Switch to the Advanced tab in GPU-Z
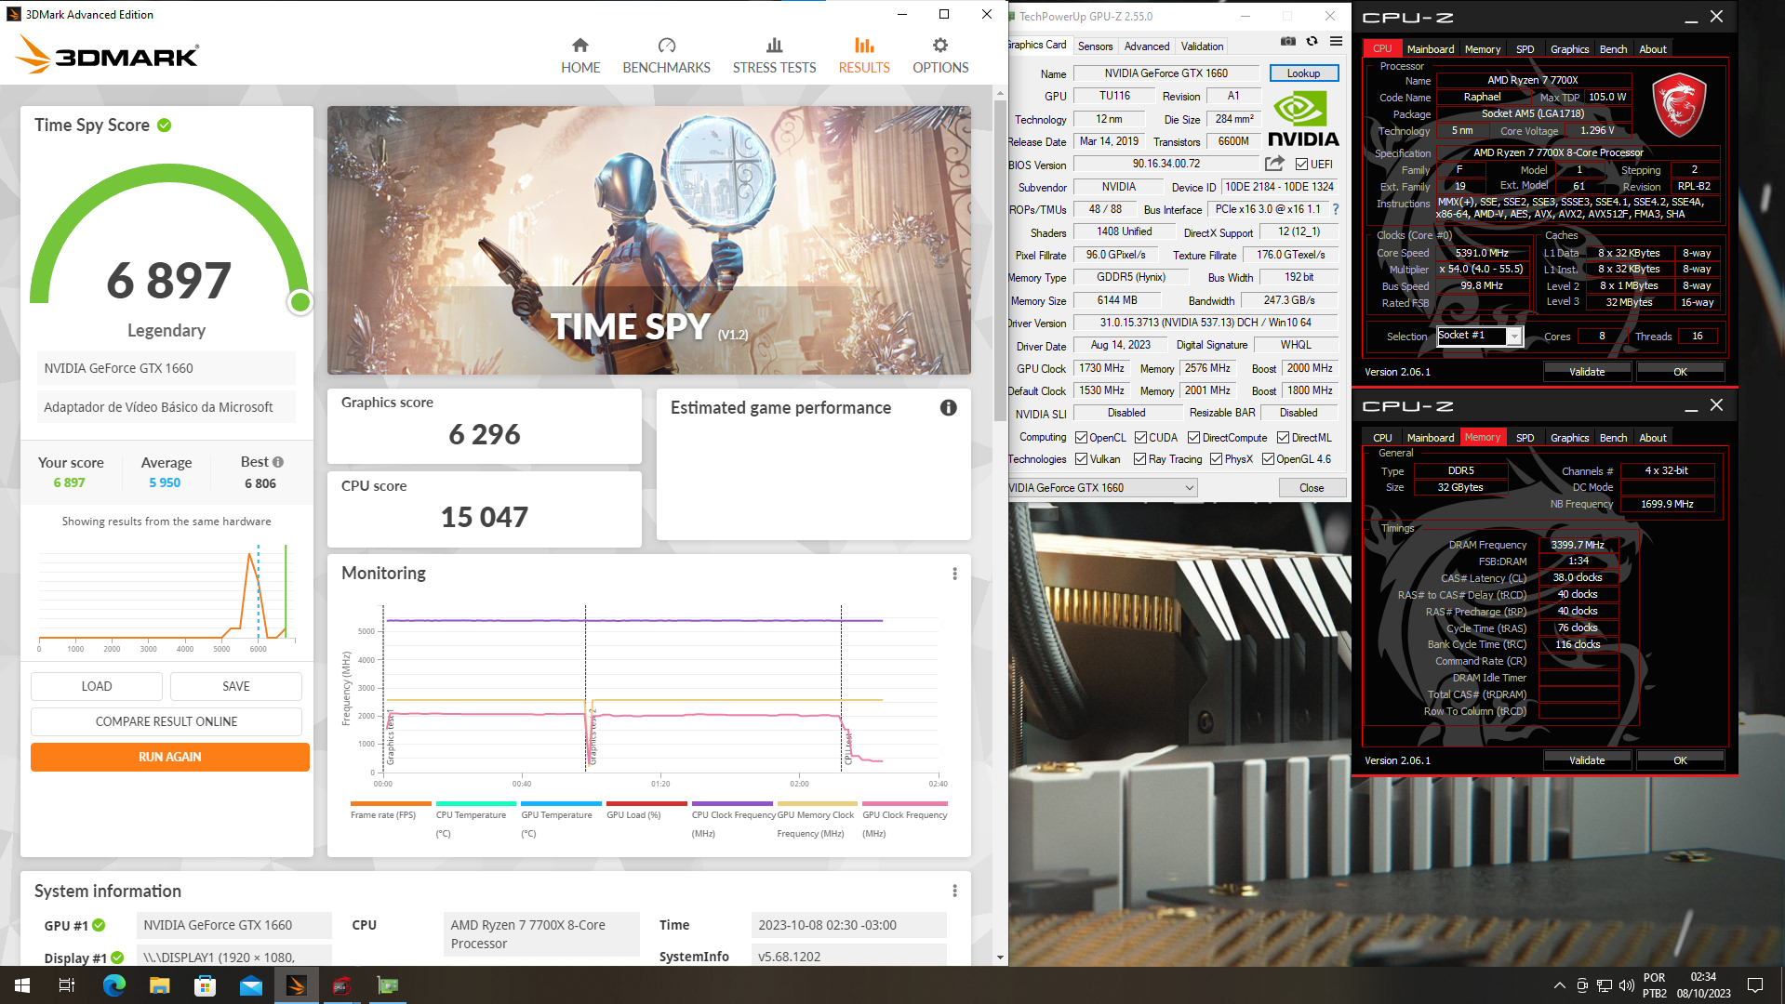This screenshot has height=1004, width=1785. 1146,46
